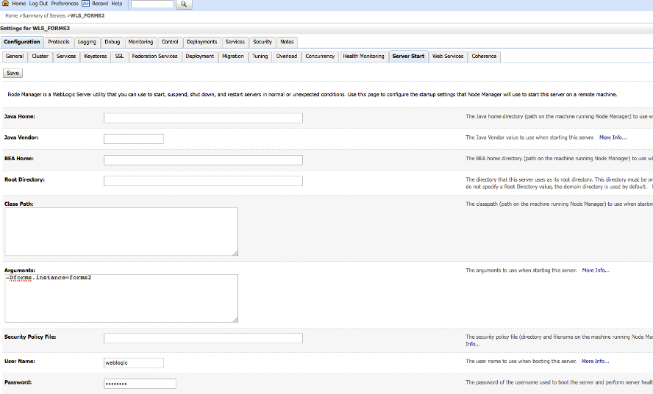Open the Monitoring tab
The image size is (653, 394).
pos(140,42)
